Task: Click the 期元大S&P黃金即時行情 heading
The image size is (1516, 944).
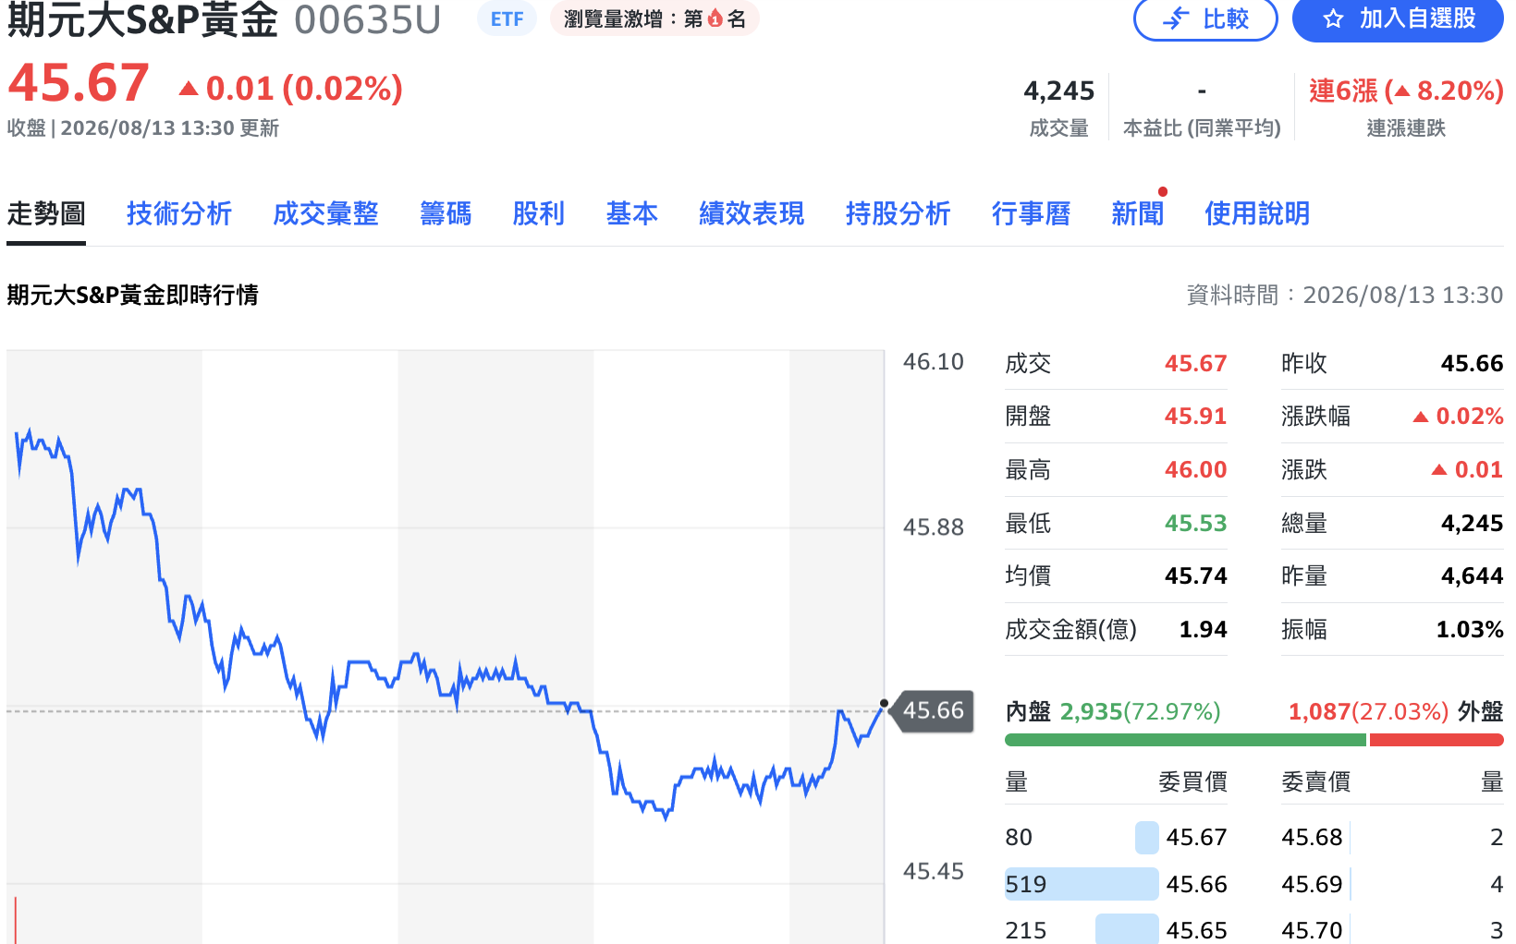Action: [x=132, y=295]
